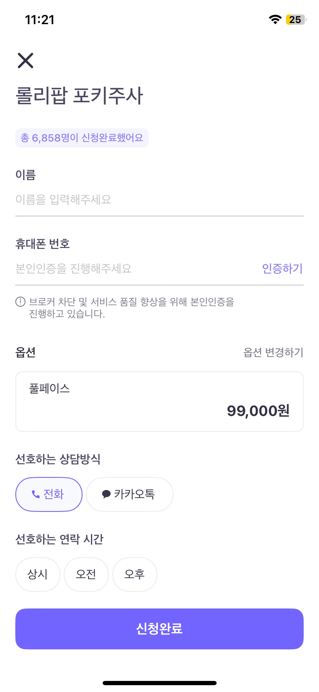
Task: Select 오후 contact time
Action: pos(135,574)
